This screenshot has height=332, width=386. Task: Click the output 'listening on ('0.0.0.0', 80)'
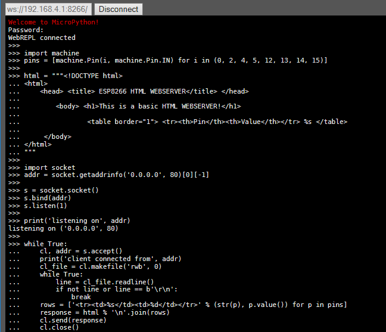(x=63, y=228)
